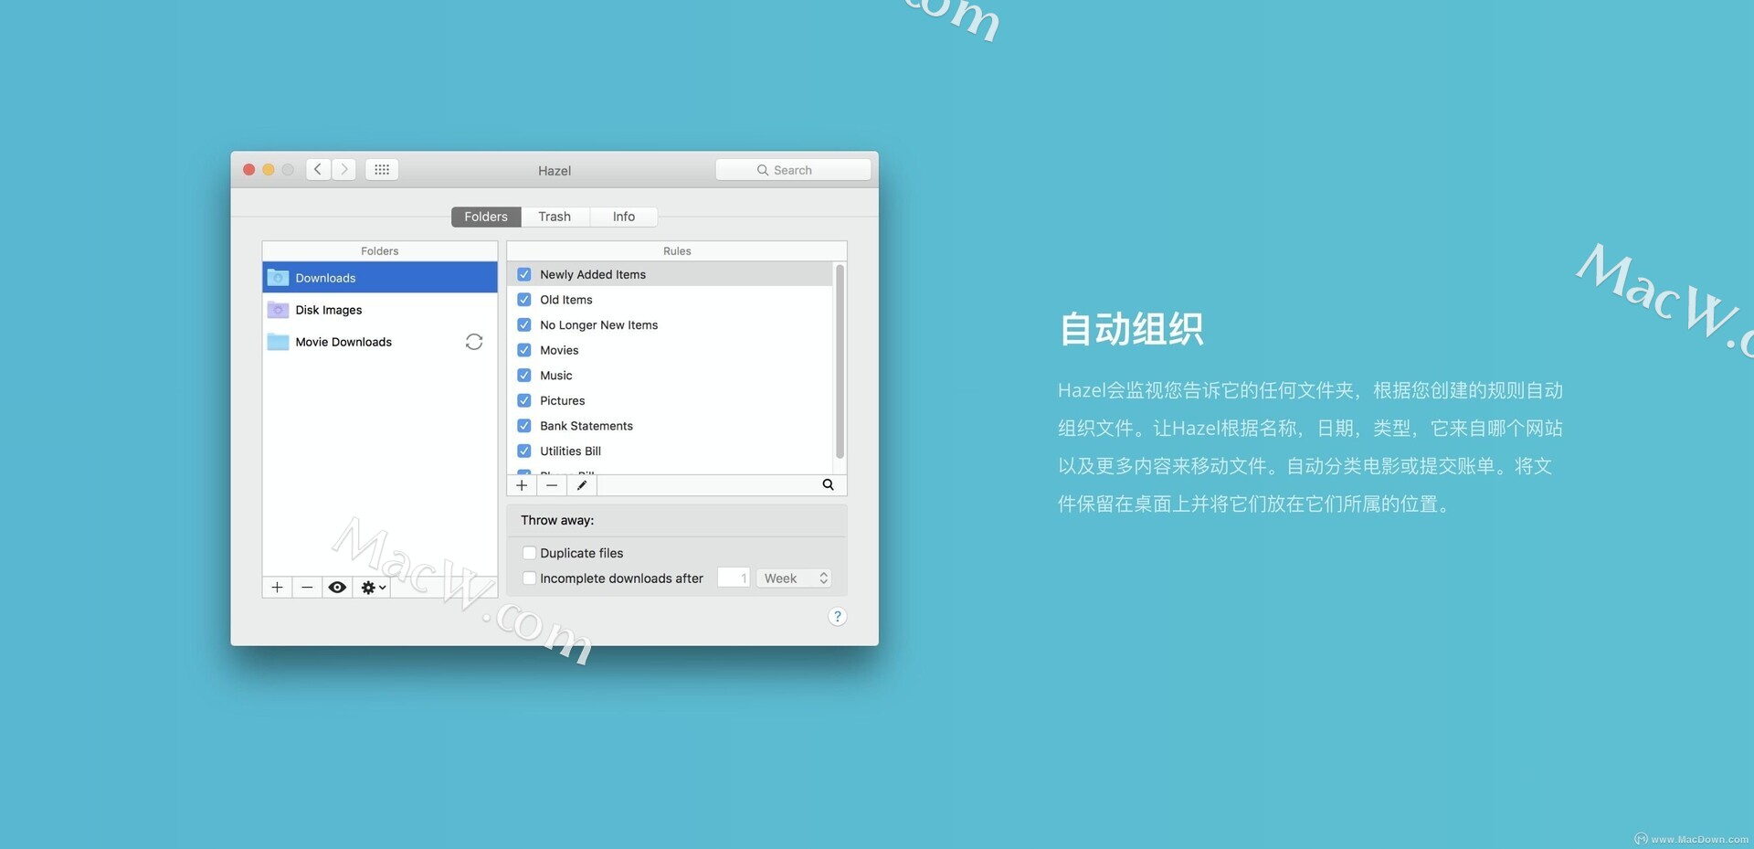Click the pencil edit rule icon

point(582,485)
